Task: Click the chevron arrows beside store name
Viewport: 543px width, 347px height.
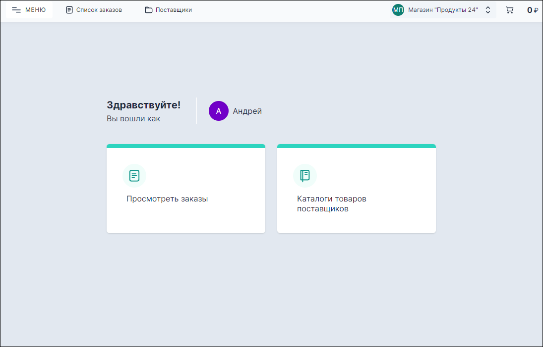Action: (x=487, y=9)
